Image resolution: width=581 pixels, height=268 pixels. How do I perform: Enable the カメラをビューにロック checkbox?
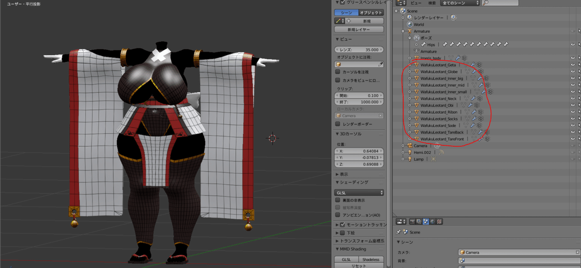[x=338, y=80]
